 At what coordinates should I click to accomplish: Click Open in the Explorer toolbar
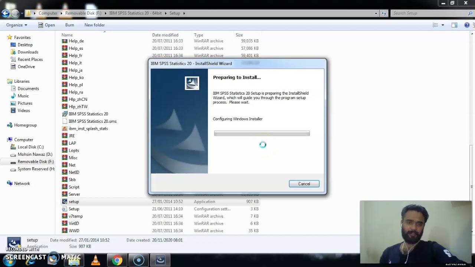[46, 25]
